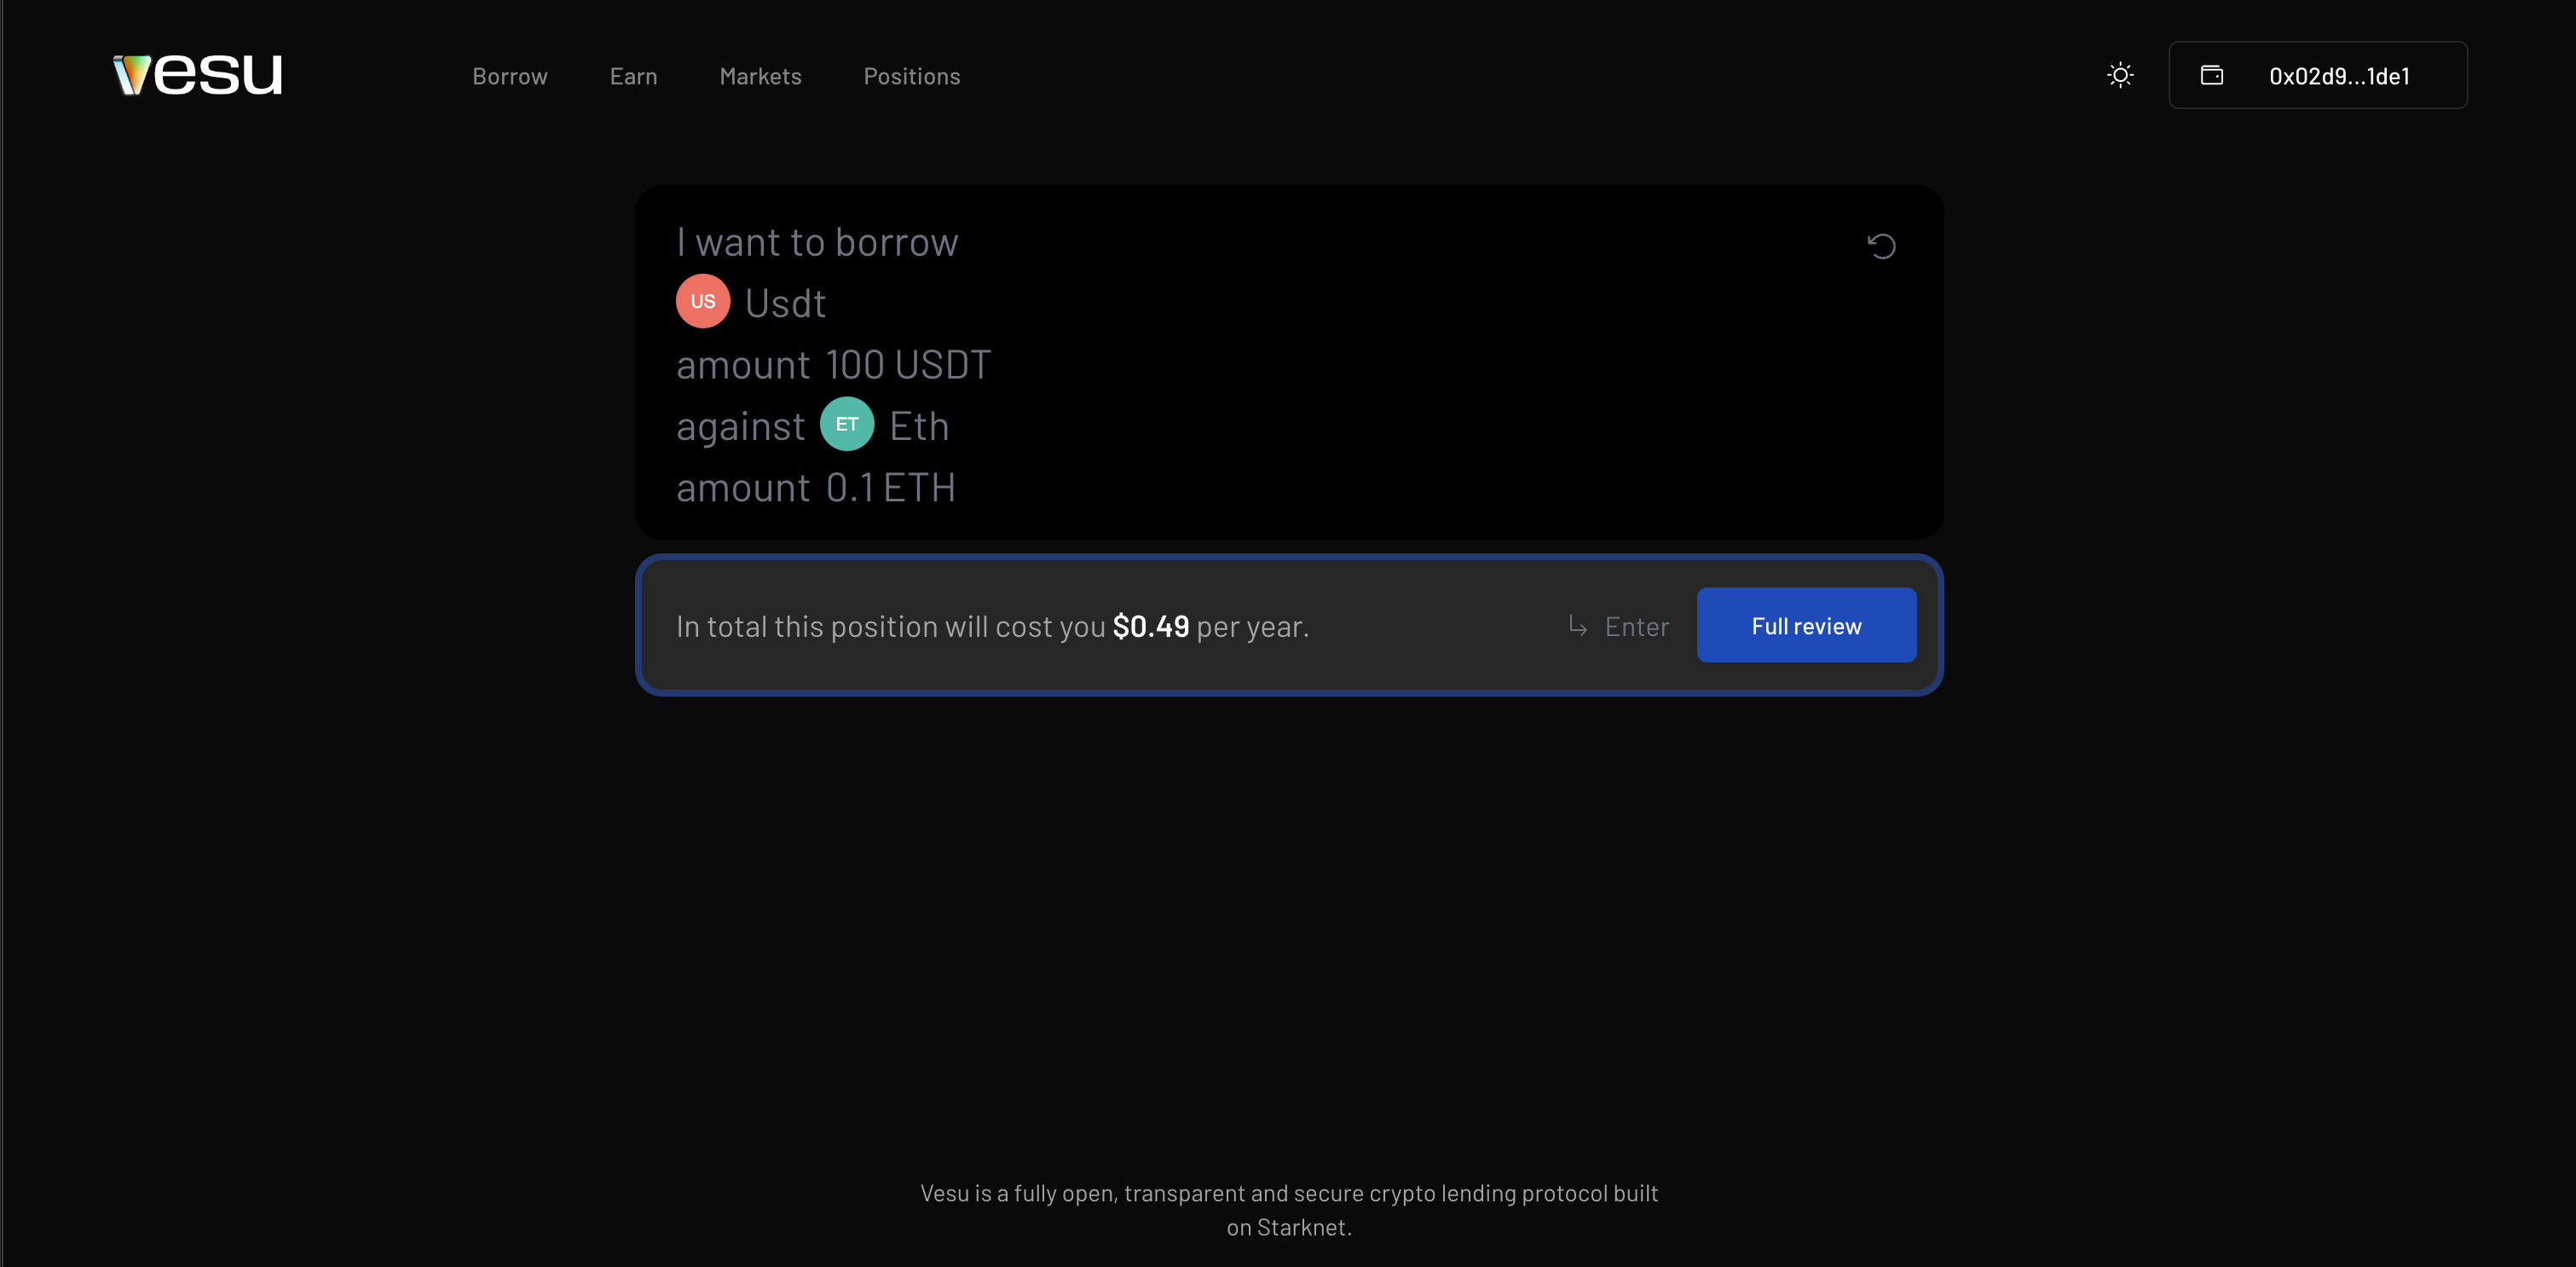2576x1267 pixels.
Task: View the Positions page
Action: coord(911,76)
